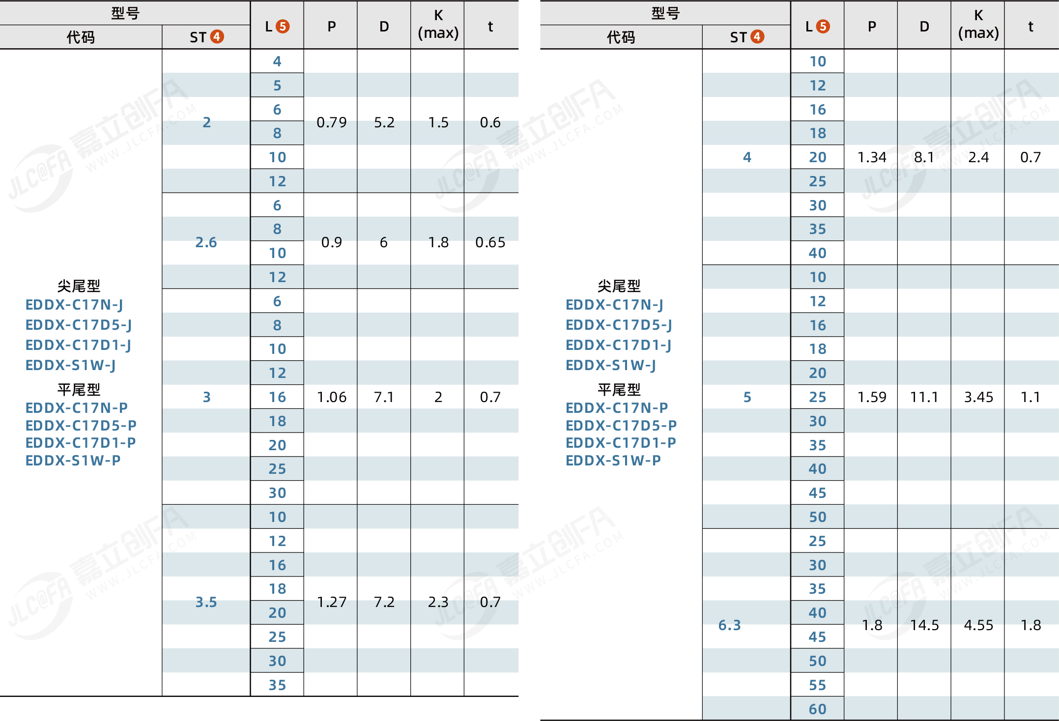Open the EDDX-C17N-J link in left table
This screenshot has width=1059, height=721.
(74, 305)
